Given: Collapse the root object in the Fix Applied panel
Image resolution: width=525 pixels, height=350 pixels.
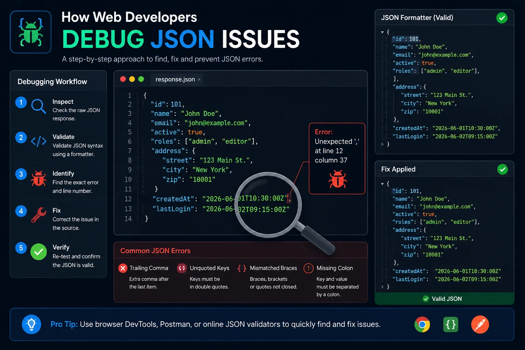Looking at the screenshot, I should coord(382,184).
